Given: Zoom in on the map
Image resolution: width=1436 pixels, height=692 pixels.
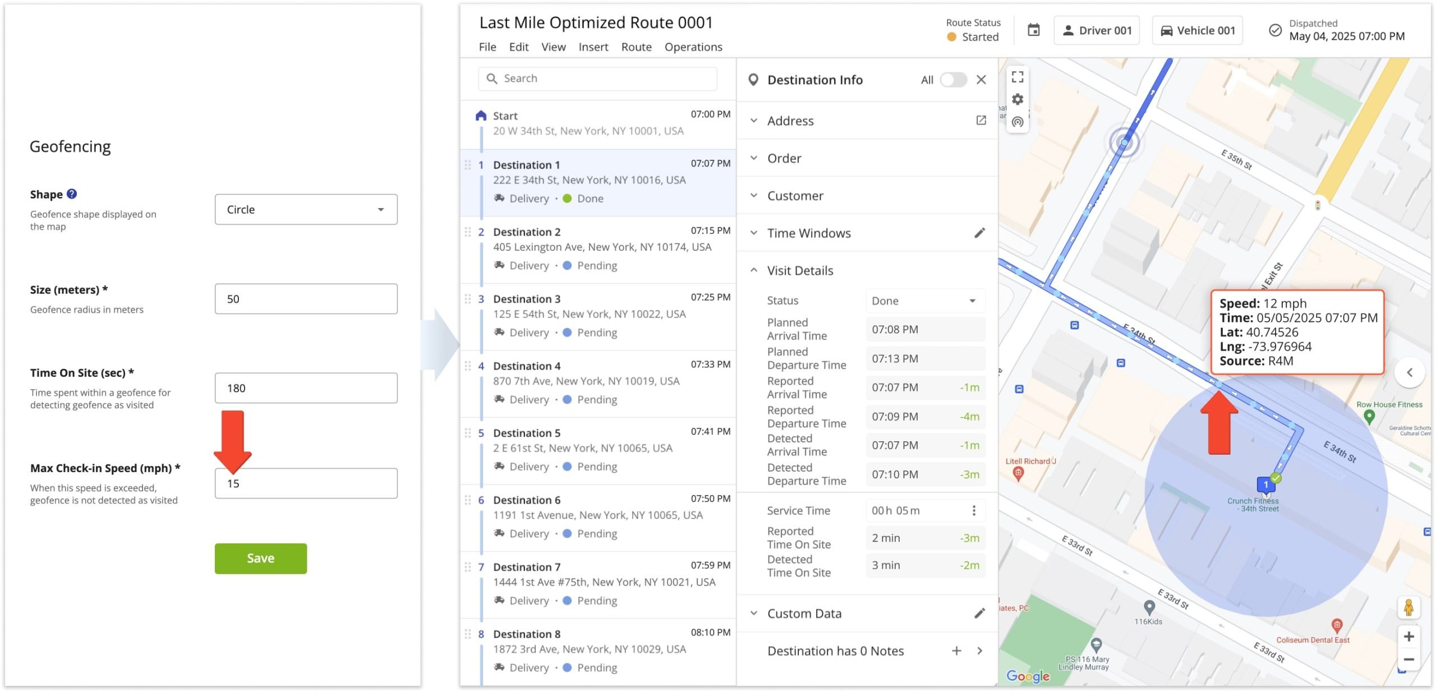Looking at the screenshot, I should 1409,636.
